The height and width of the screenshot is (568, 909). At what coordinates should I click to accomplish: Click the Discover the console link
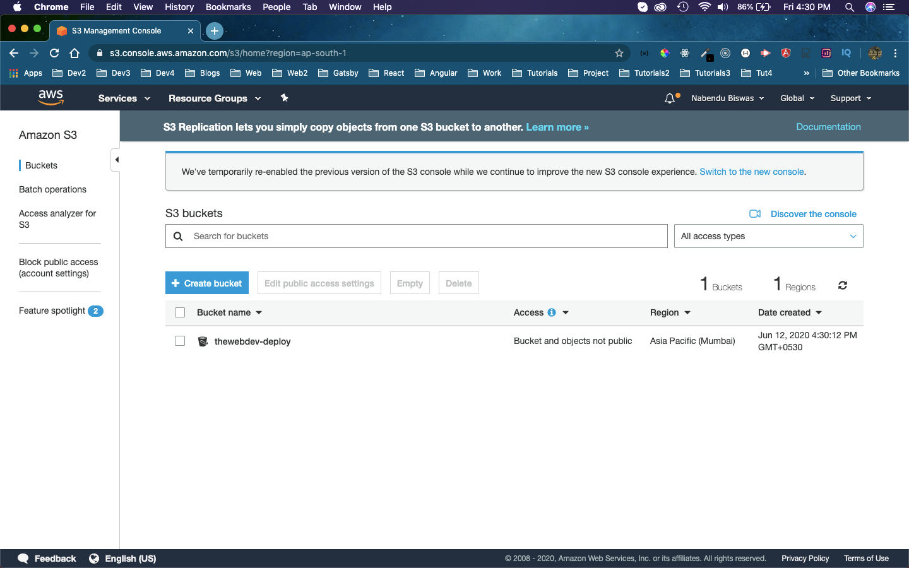point(814,214)
